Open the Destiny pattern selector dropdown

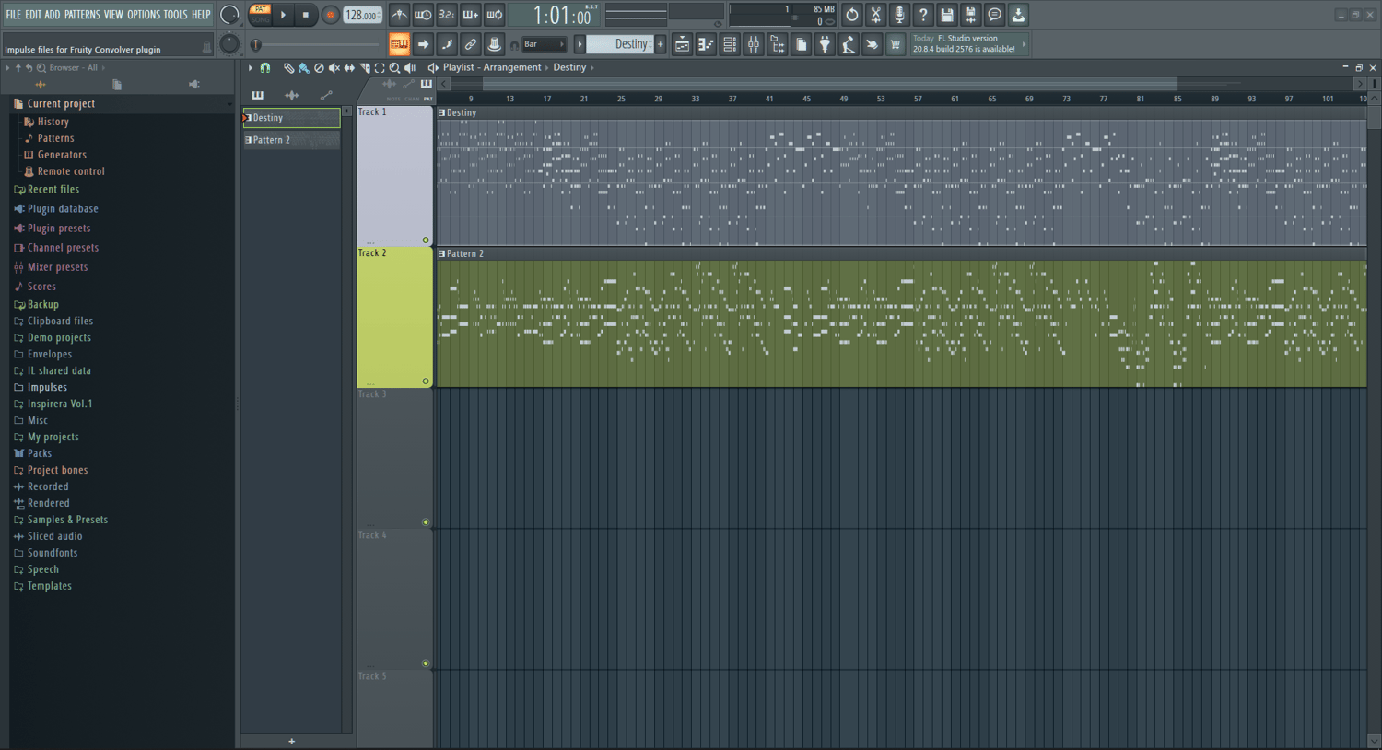point(620,44)
